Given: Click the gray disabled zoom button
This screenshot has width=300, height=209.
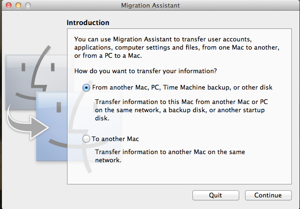Looking at the screenshot, I should [x=28, y=5].
